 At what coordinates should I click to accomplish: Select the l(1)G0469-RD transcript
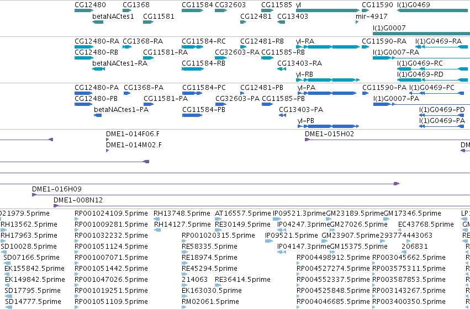(x=434, y=80)
